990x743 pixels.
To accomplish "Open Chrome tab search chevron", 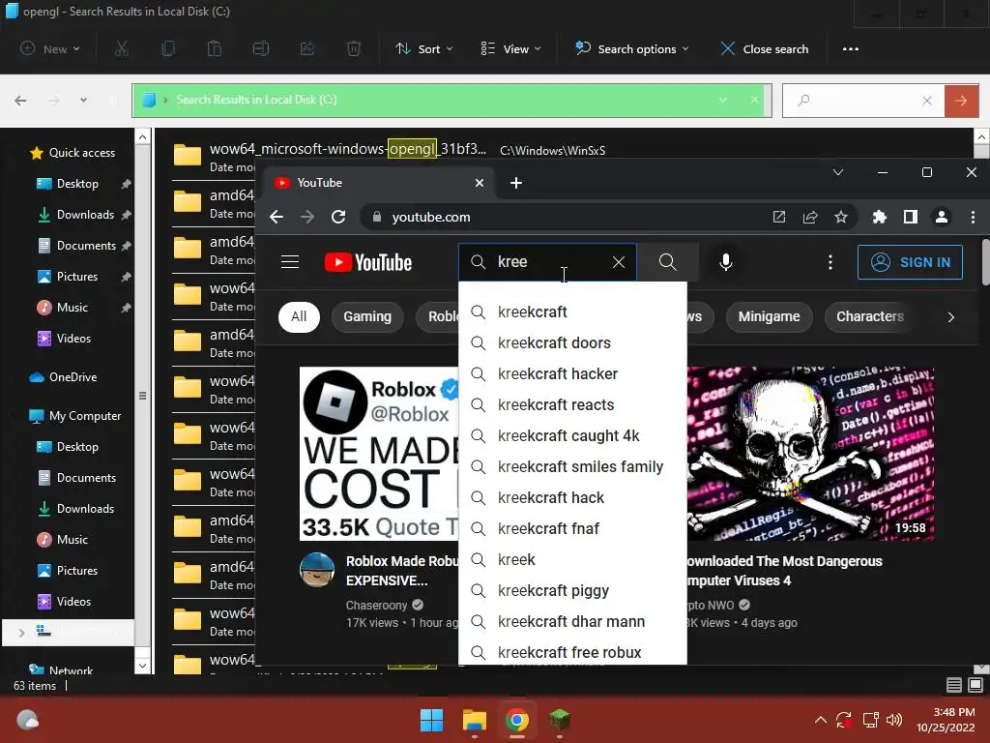I will point(838,172).
